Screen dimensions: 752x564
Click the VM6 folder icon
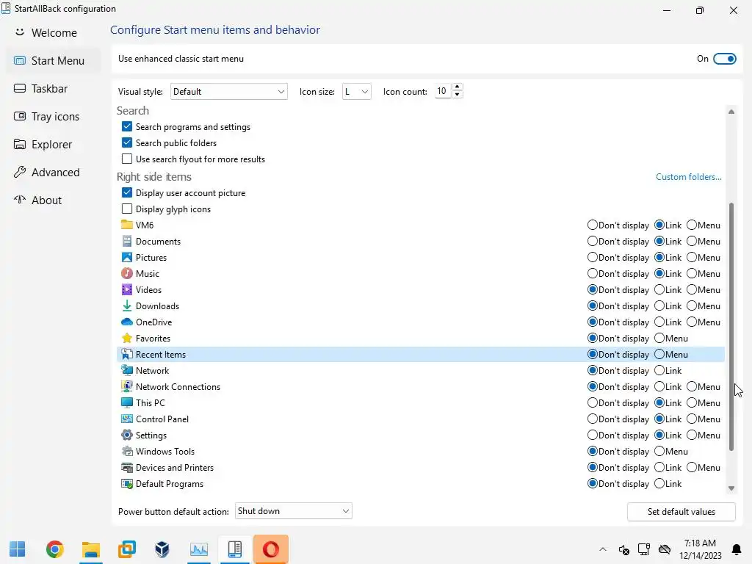(126, 225)
